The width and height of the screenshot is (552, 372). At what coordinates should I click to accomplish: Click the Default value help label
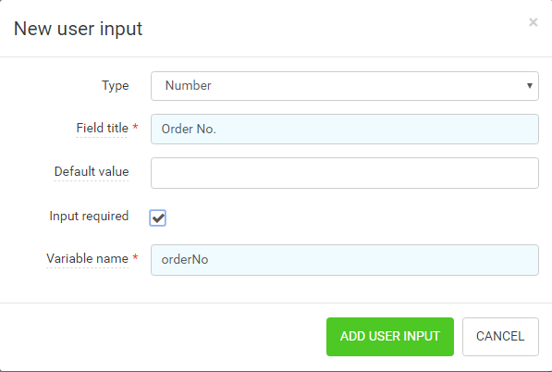tap(92, 171)
